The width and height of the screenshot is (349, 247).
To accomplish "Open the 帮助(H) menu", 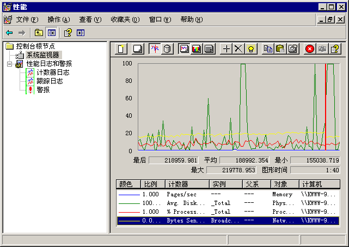I will click(192, 20).
